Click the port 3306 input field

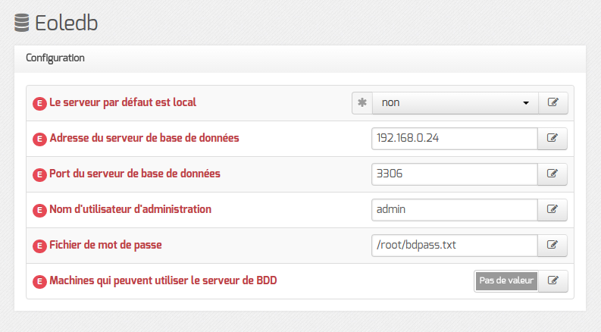point(455,174)
